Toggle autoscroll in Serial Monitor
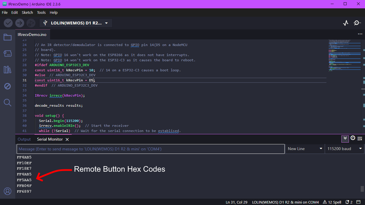The width and height of the screenshot is (365, 205). click(x=345, y=139)
